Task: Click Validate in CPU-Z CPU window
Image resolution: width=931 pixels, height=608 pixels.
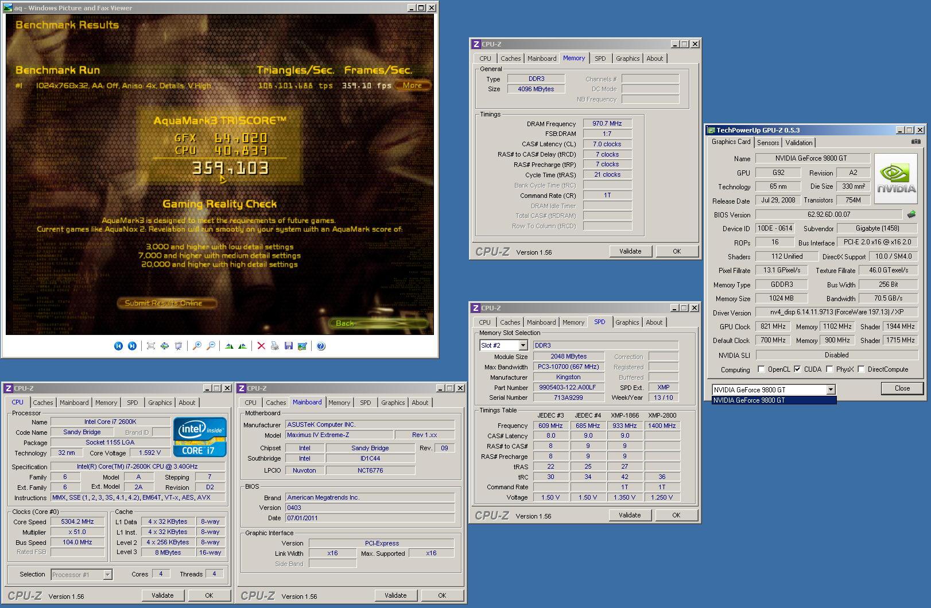Action: 162,595
